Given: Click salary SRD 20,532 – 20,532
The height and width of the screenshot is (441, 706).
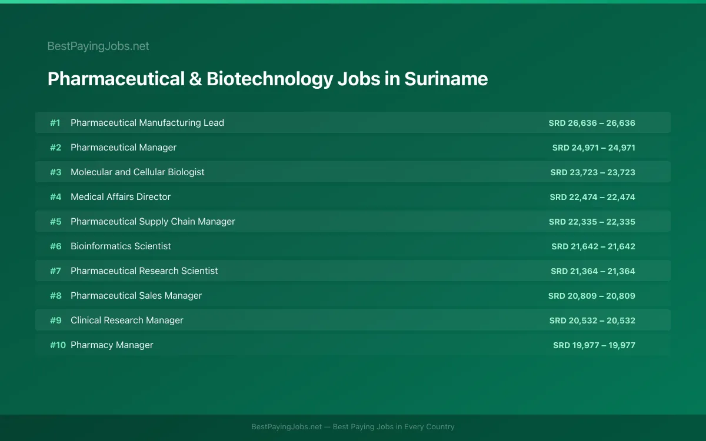Looking at the screenshot, I should [592, 320].
